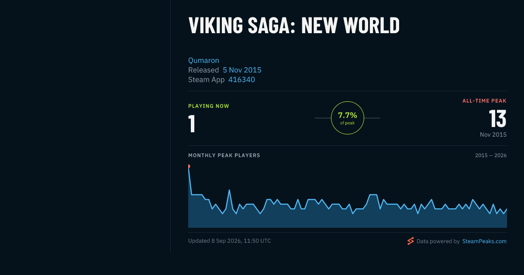The image size is (524, 275).
Task: Click the monthly peak players chart area
Action: [x=348, y=196]
